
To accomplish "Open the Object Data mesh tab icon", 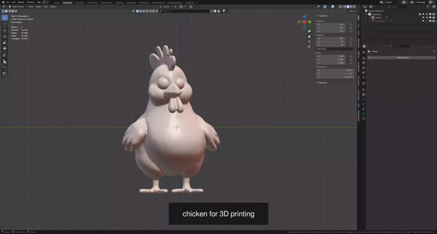I will tap(363, 113).
